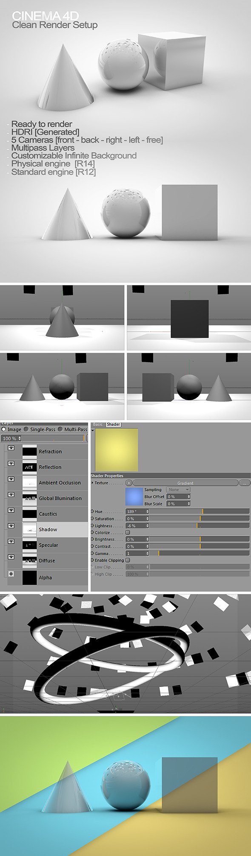
Task: Click the Ambient Occlusion layer thumbnail
Action: (29, 483)
